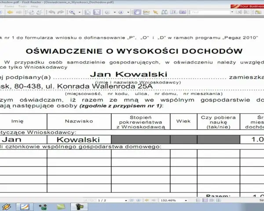
Task: Click the previous page button in status bar
Action: (92, 200)
